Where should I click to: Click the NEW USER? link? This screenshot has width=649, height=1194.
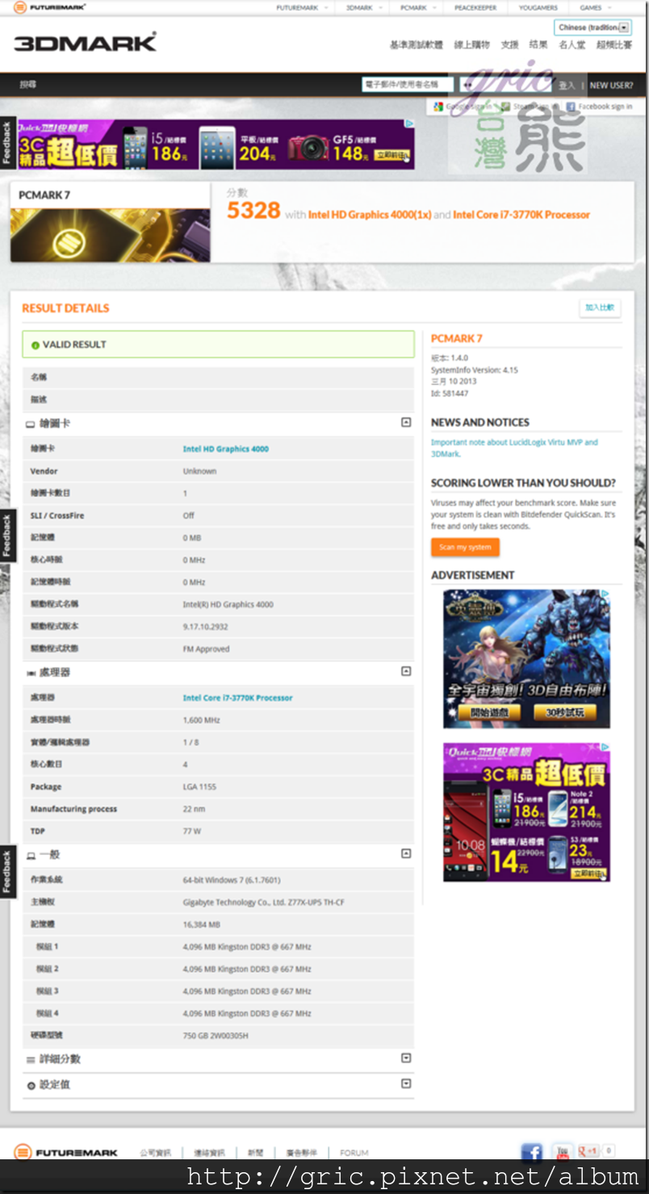611,85
